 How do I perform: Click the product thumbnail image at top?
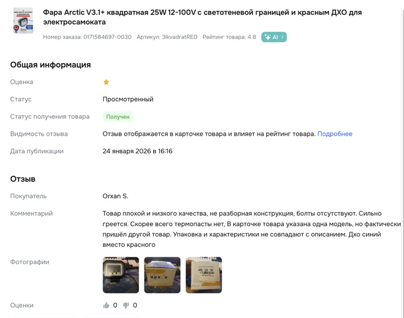23,21
